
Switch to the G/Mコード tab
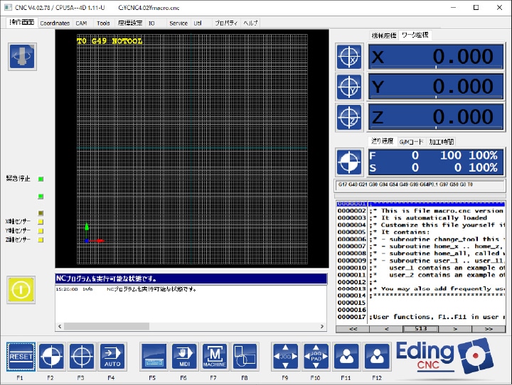[x=410, y=141]
